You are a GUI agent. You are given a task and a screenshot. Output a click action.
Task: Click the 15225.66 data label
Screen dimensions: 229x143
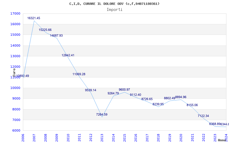pos(45,30)
